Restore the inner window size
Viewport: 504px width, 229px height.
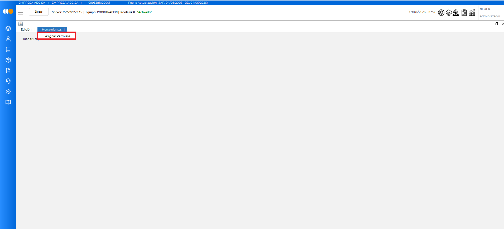(497, 24)
